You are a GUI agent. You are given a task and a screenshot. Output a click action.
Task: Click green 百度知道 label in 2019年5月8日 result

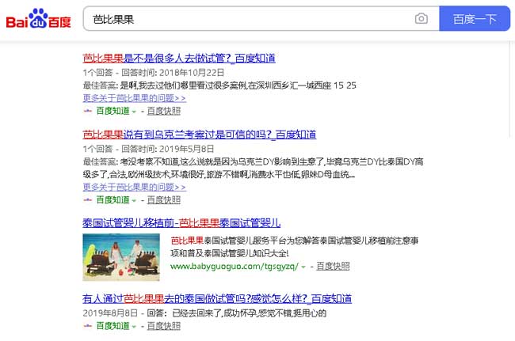coord(113,199)
